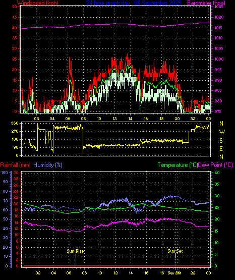Click the 40 degree temperature axis tick

(217, 173)
